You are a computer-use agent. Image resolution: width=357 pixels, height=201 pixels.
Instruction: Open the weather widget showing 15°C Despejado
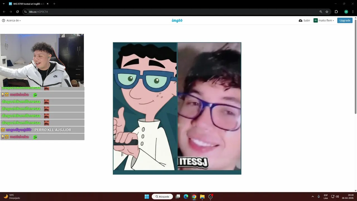click(x=12, y=197)
